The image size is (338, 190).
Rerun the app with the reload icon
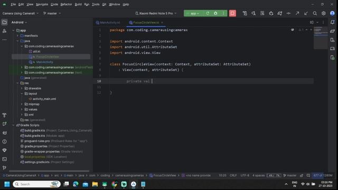[x=208, y=13]
